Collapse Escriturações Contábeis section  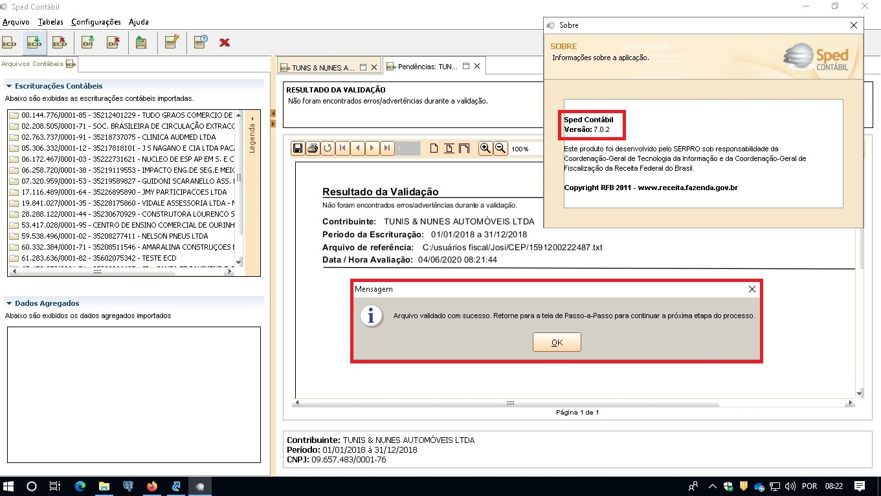[x=9, y=86]
